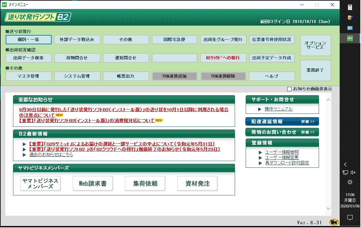The width and height of the screenshot is (361, 228).
Task: Click the taskbar clock 17:08
Action: click(x=350, y=195)
